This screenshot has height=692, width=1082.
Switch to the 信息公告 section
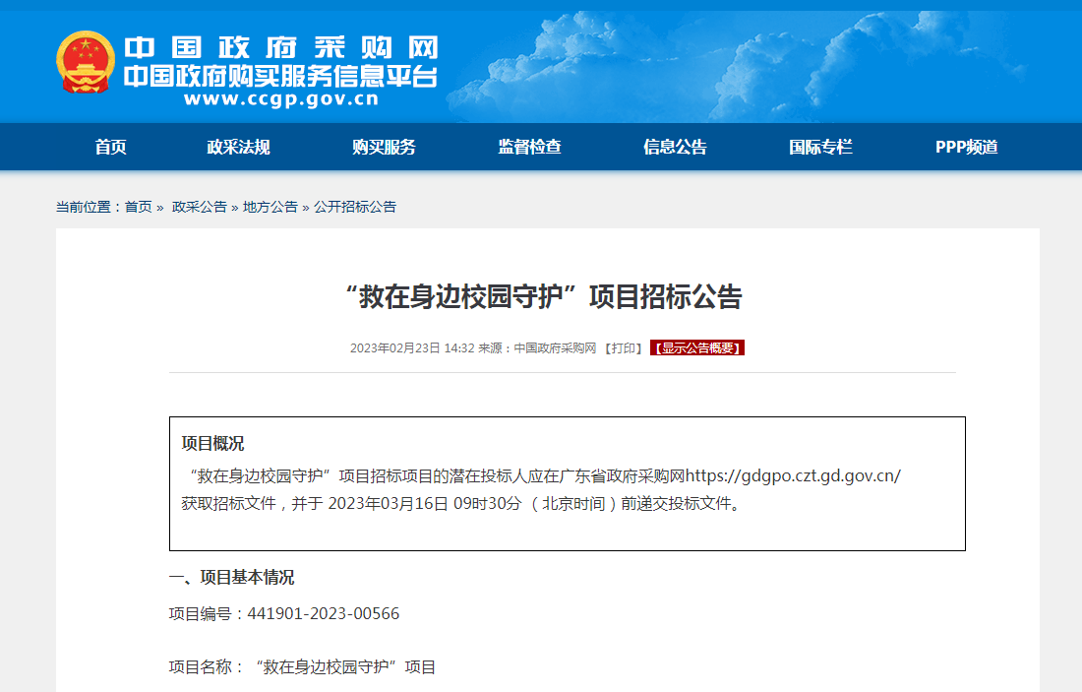pos(675,147)
